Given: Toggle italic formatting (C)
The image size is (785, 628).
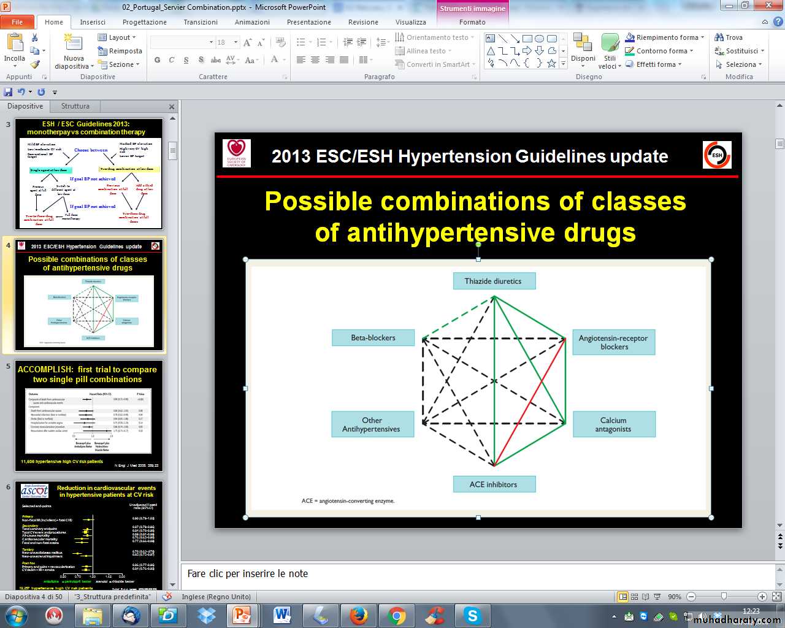Looking at the screenshot, I should [172, 60].
